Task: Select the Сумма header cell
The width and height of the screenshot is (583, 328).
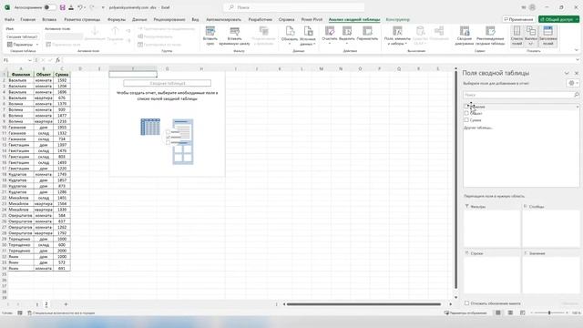Action: (x=62, y=75)
